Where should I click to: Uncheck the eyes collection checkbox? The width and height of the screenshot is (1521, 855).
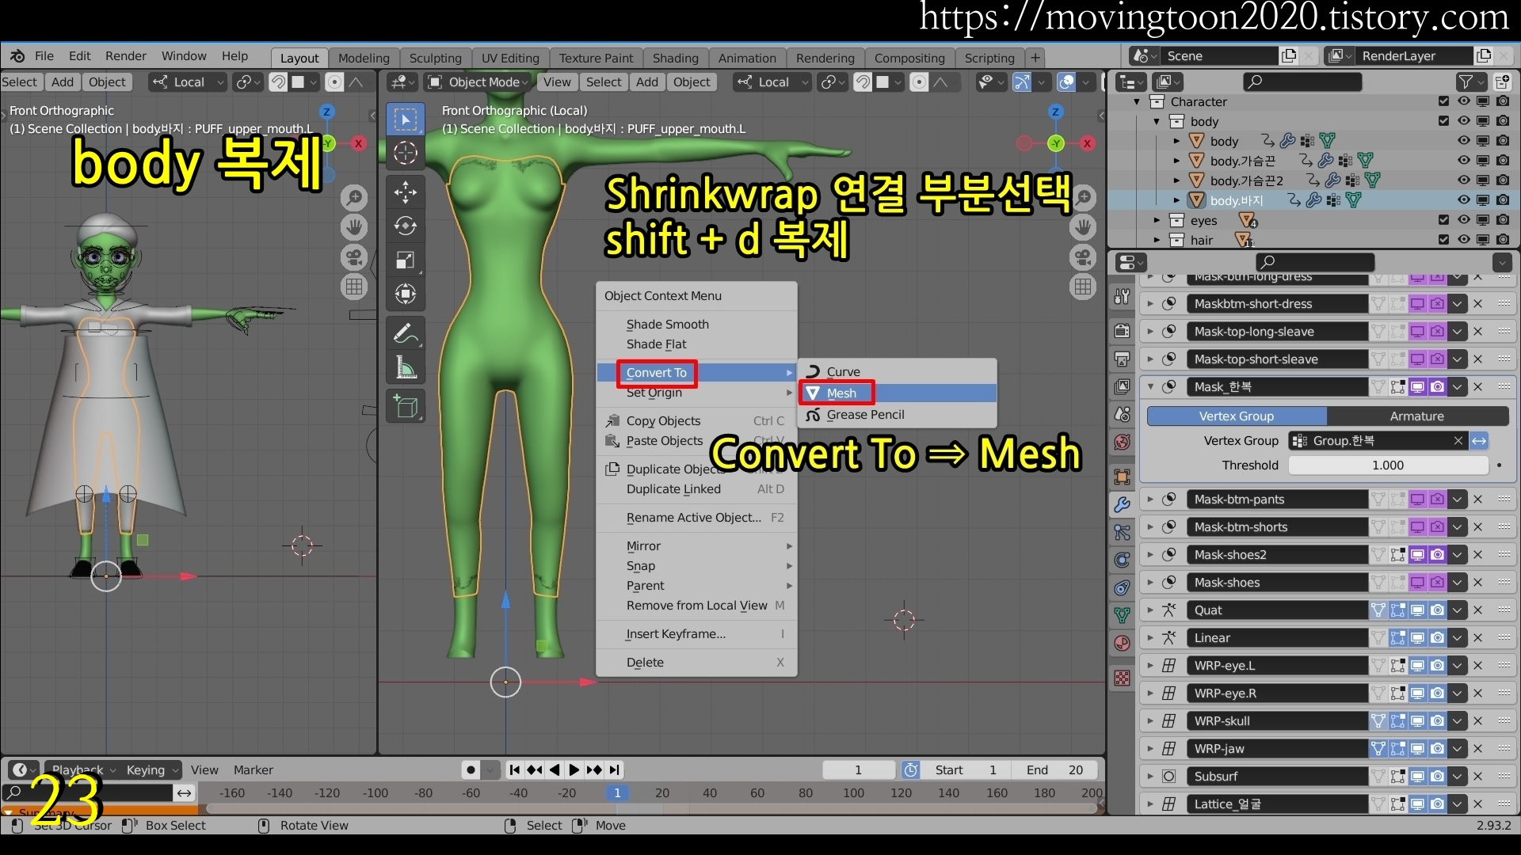click(x=1443, y=220)
